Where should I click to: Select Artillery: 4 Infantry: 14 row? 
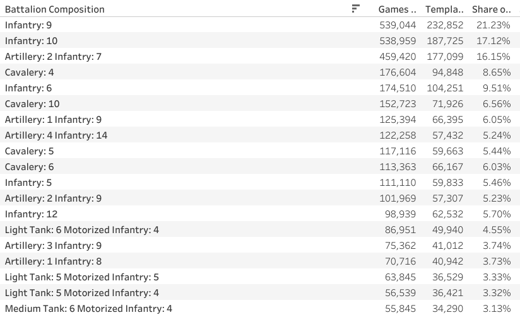(x=56, y=135)
